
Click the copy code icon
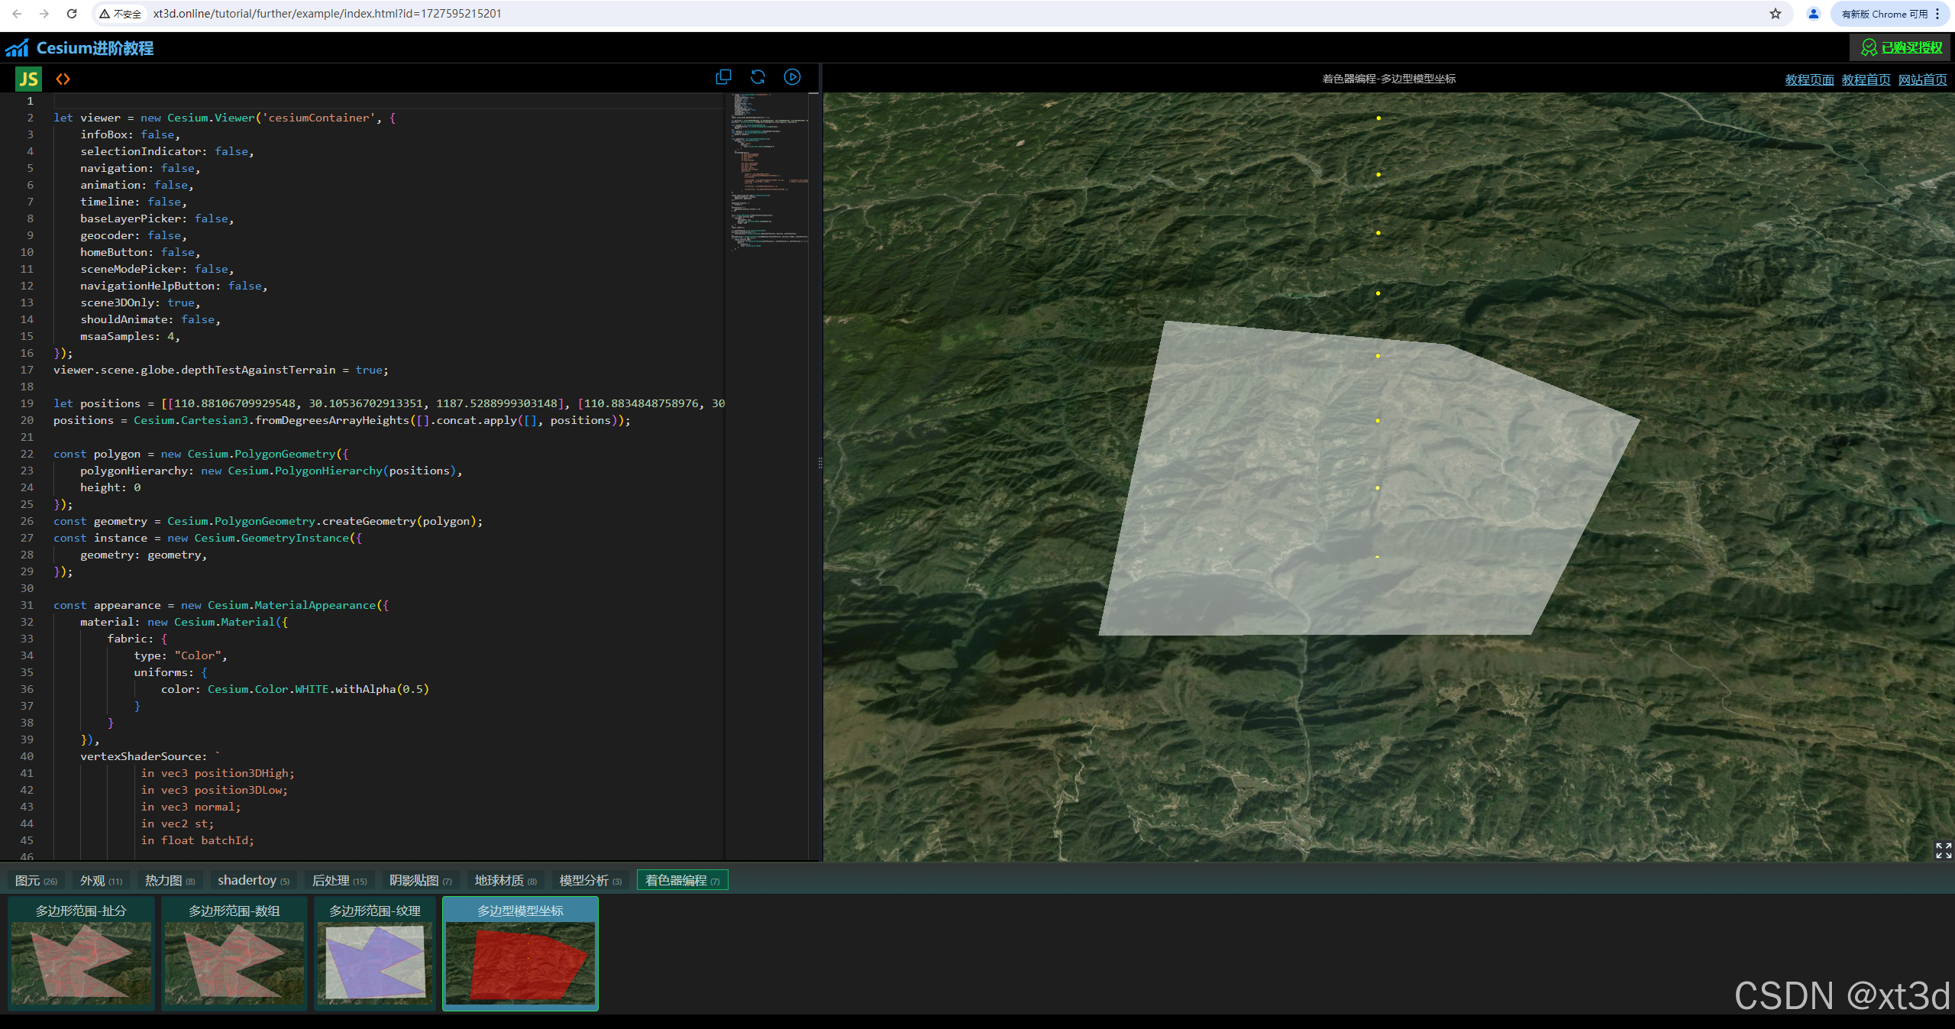pos(723,77)
